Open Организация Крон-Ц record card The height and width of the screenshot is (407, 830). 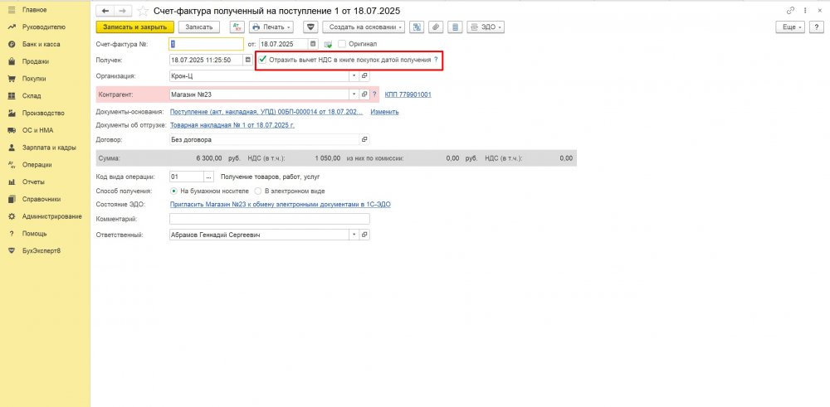[364, 76]
